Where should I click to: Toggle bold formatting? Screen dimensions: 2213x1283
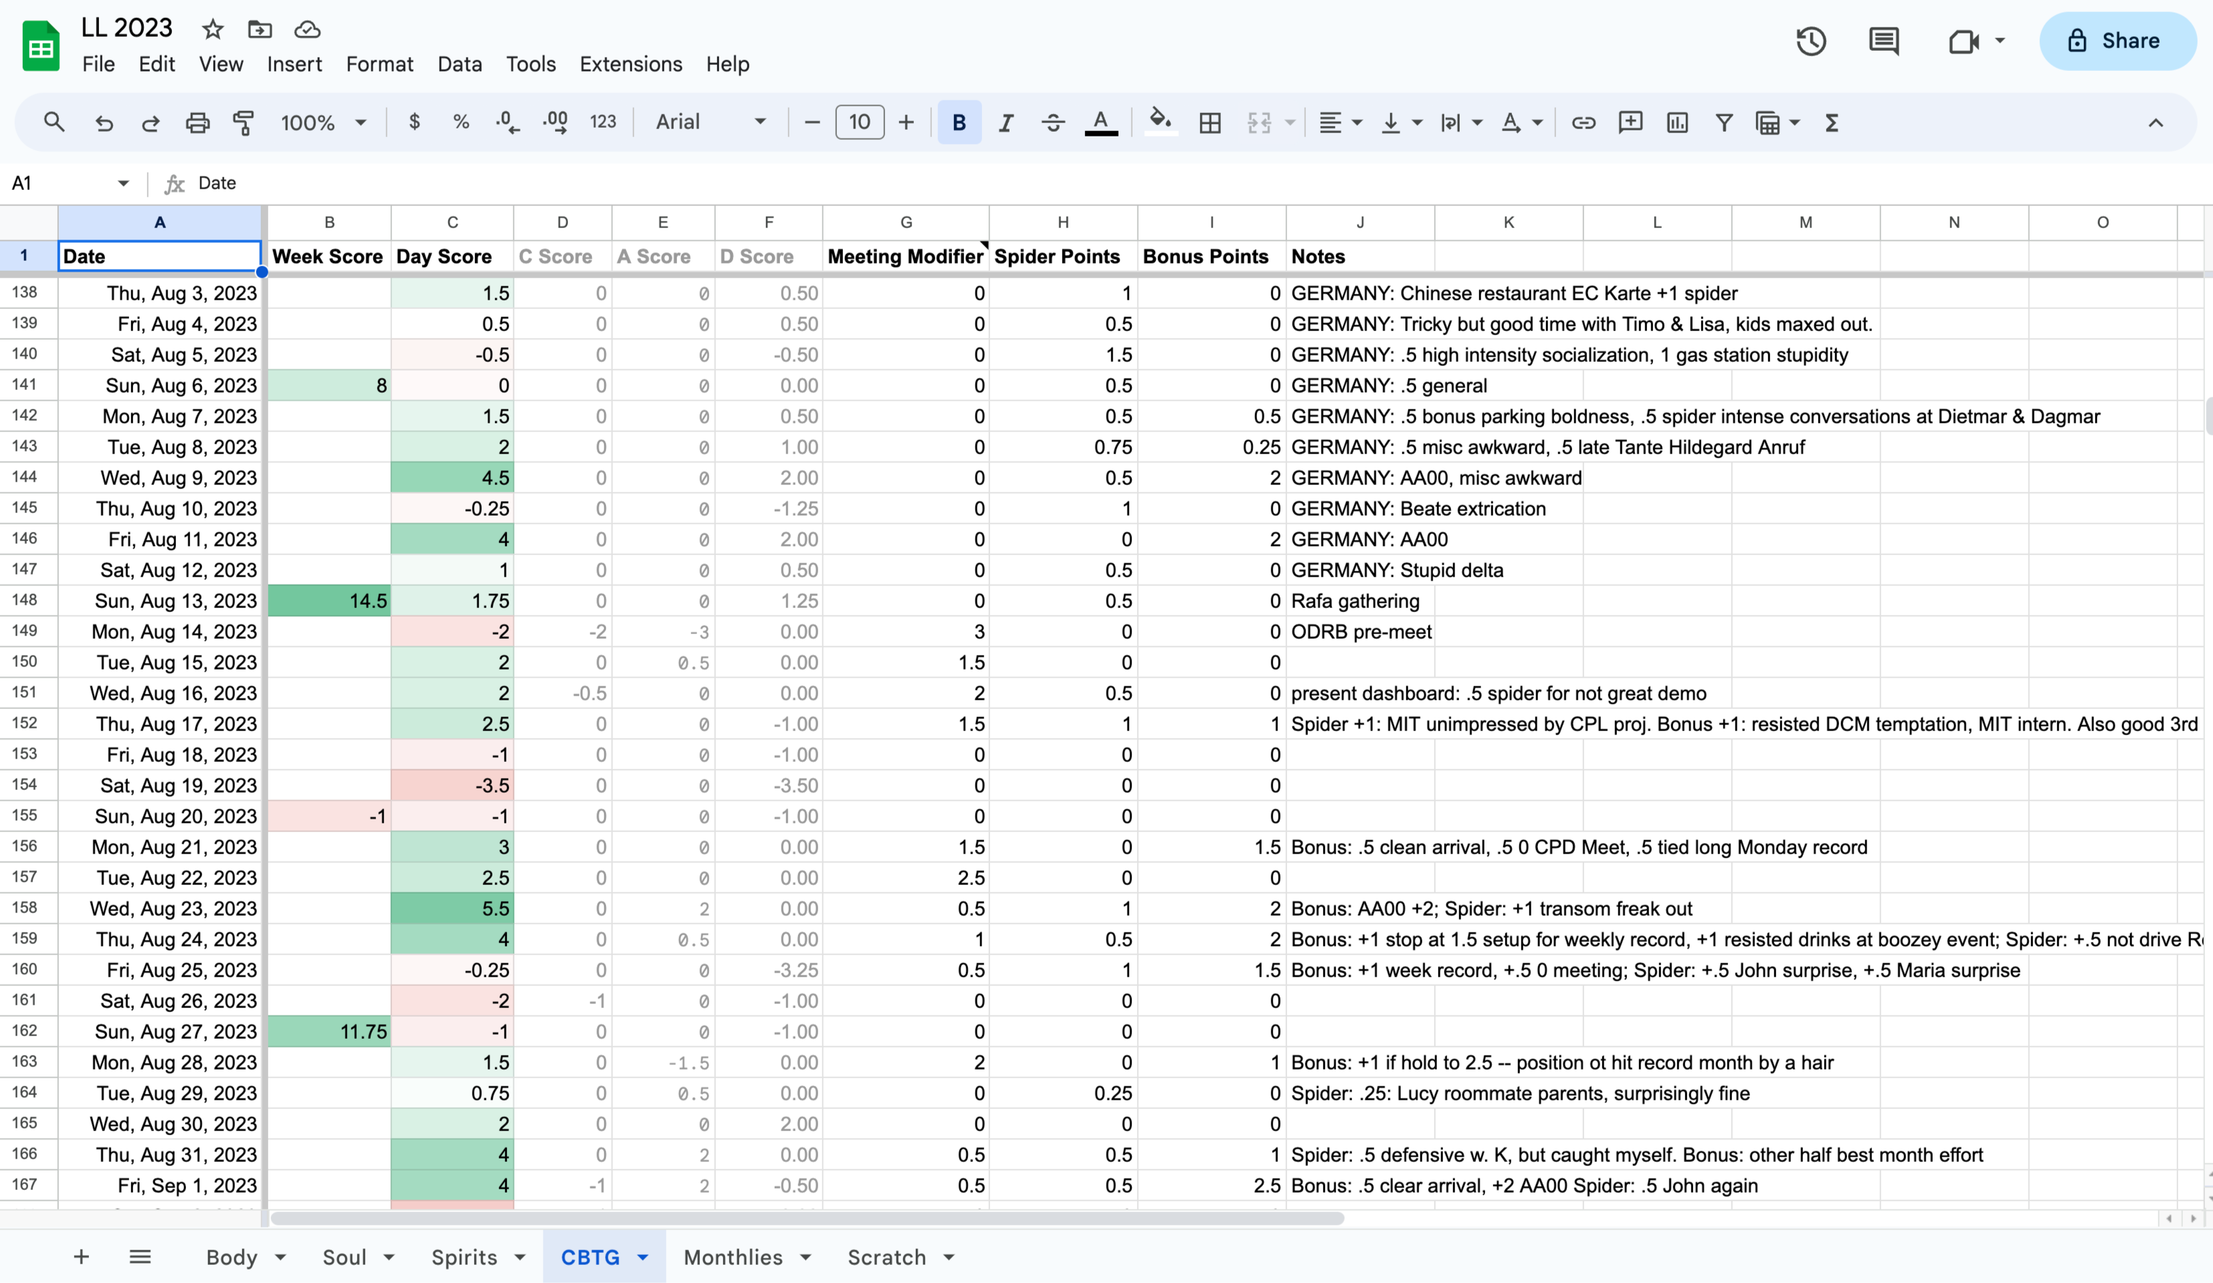click(x=959, y=122)
